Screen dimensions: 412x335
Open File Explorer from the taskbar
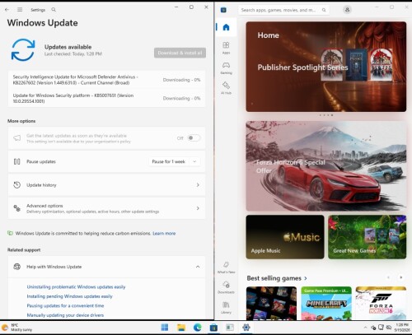tap(181, 328)
